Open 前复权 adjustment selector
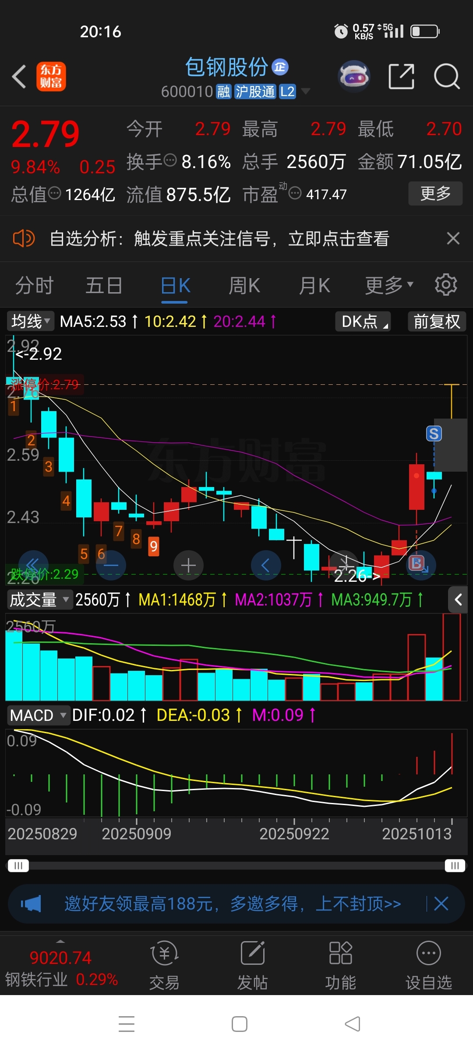 pos(437,321)
